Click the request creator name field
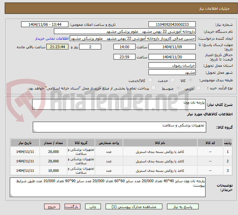Screen dimensions: 238x215 (x=133, y=38)
